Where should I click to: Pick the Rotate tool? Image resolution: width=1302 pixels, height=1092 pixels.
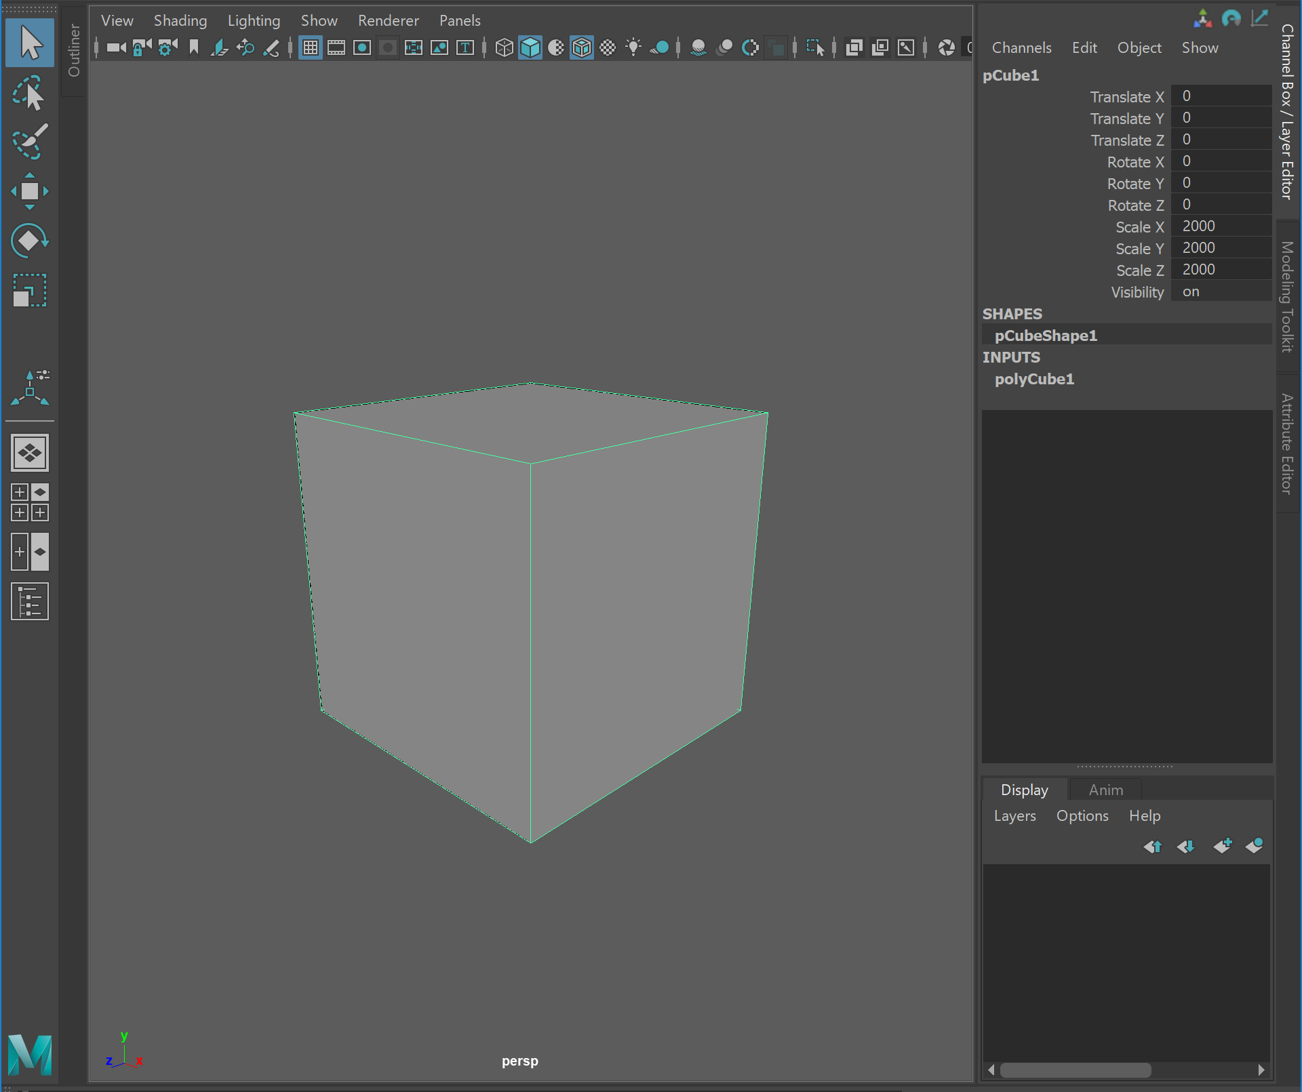tap(29, 241)
